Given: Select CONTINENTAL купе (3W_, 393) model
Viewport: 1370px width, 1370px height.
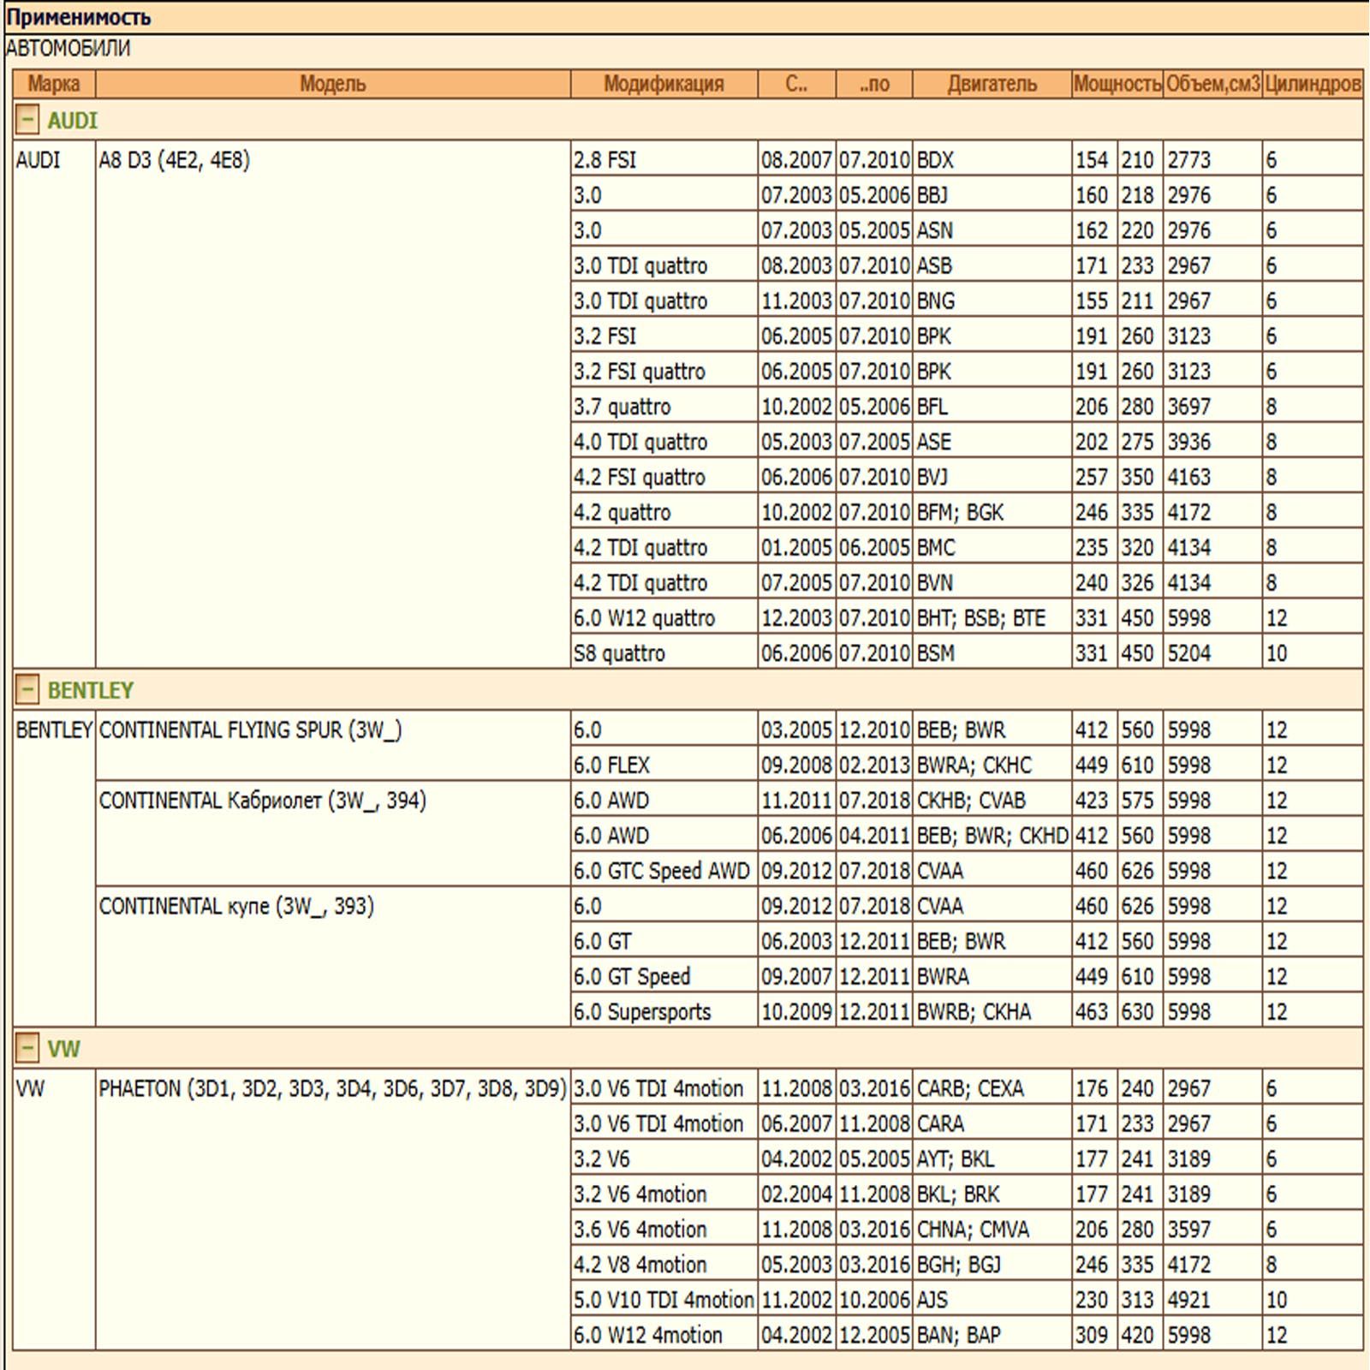Looking at the screenshot, I should pos(236,906).
